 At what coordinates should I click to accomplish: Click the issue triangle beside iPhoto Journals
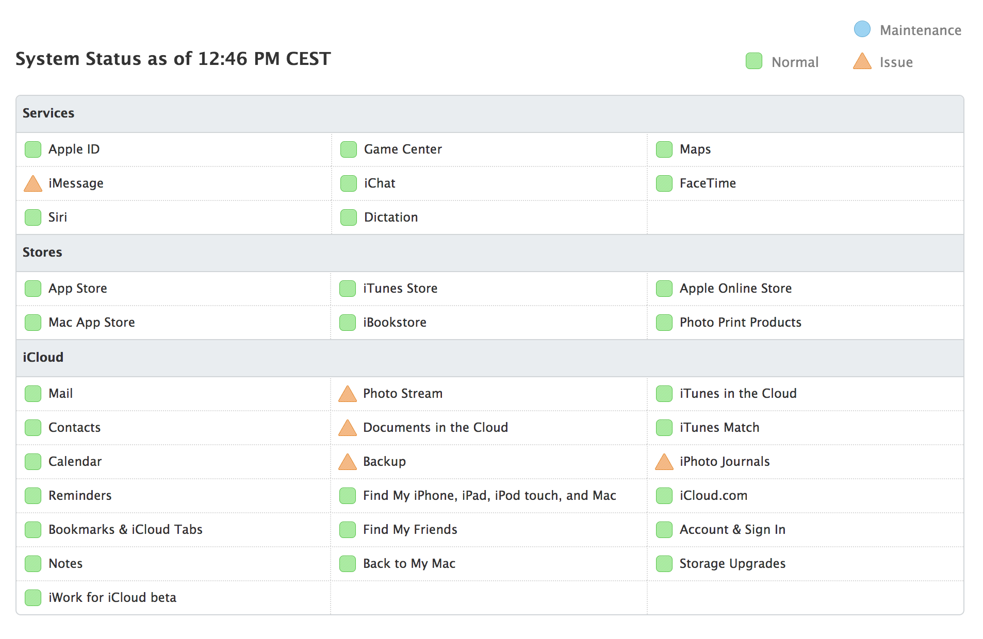pyautogui.click(x=664, y=462)
